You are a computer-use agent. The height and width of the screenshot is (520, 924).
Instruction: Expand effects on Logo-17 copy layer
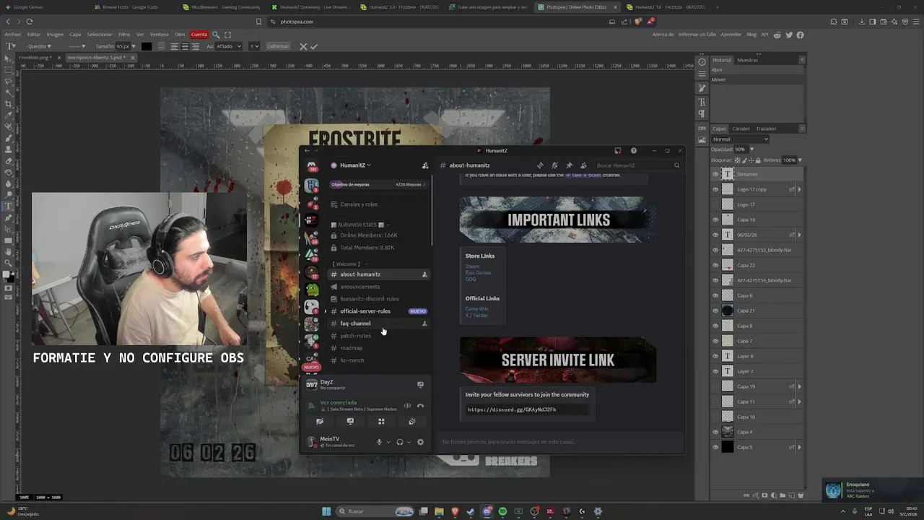click(x=799, y=189)
